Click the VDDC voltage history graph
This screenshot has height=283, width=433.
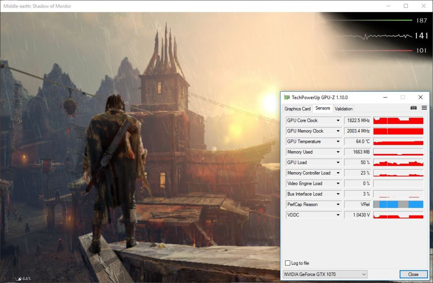tap(398, 215)
